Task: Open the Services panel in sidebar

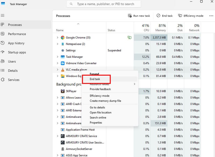Action: point(16,79)
